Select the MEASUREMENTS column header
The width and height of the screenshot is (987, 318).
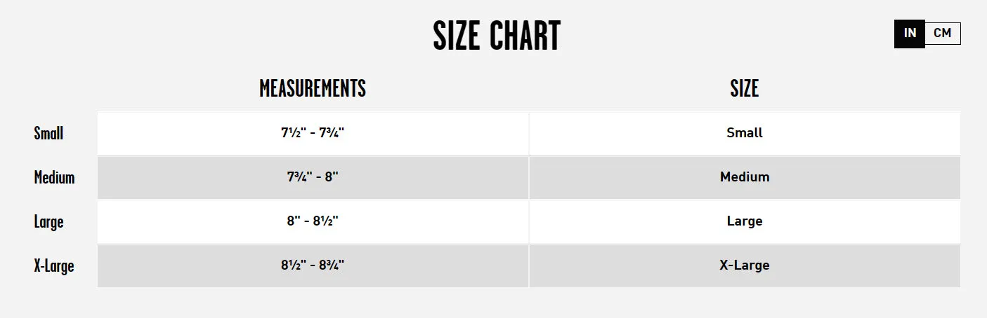(x=313, y=89)
